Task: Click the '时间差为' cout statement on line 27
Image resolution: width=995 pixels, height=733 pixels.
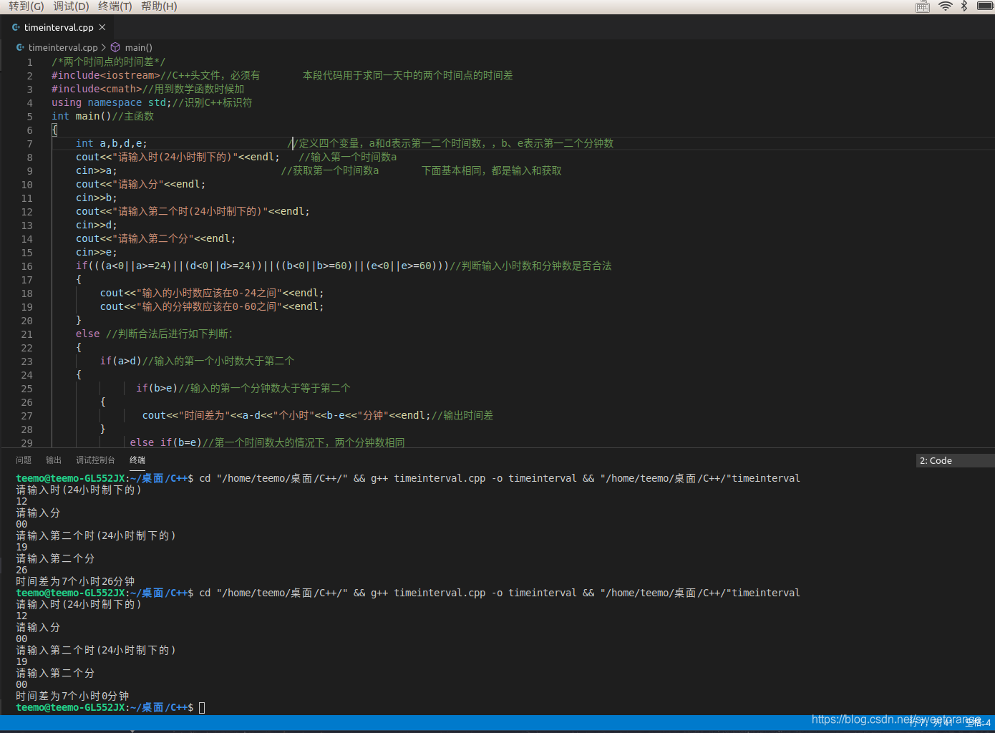Action: point(286,415)
